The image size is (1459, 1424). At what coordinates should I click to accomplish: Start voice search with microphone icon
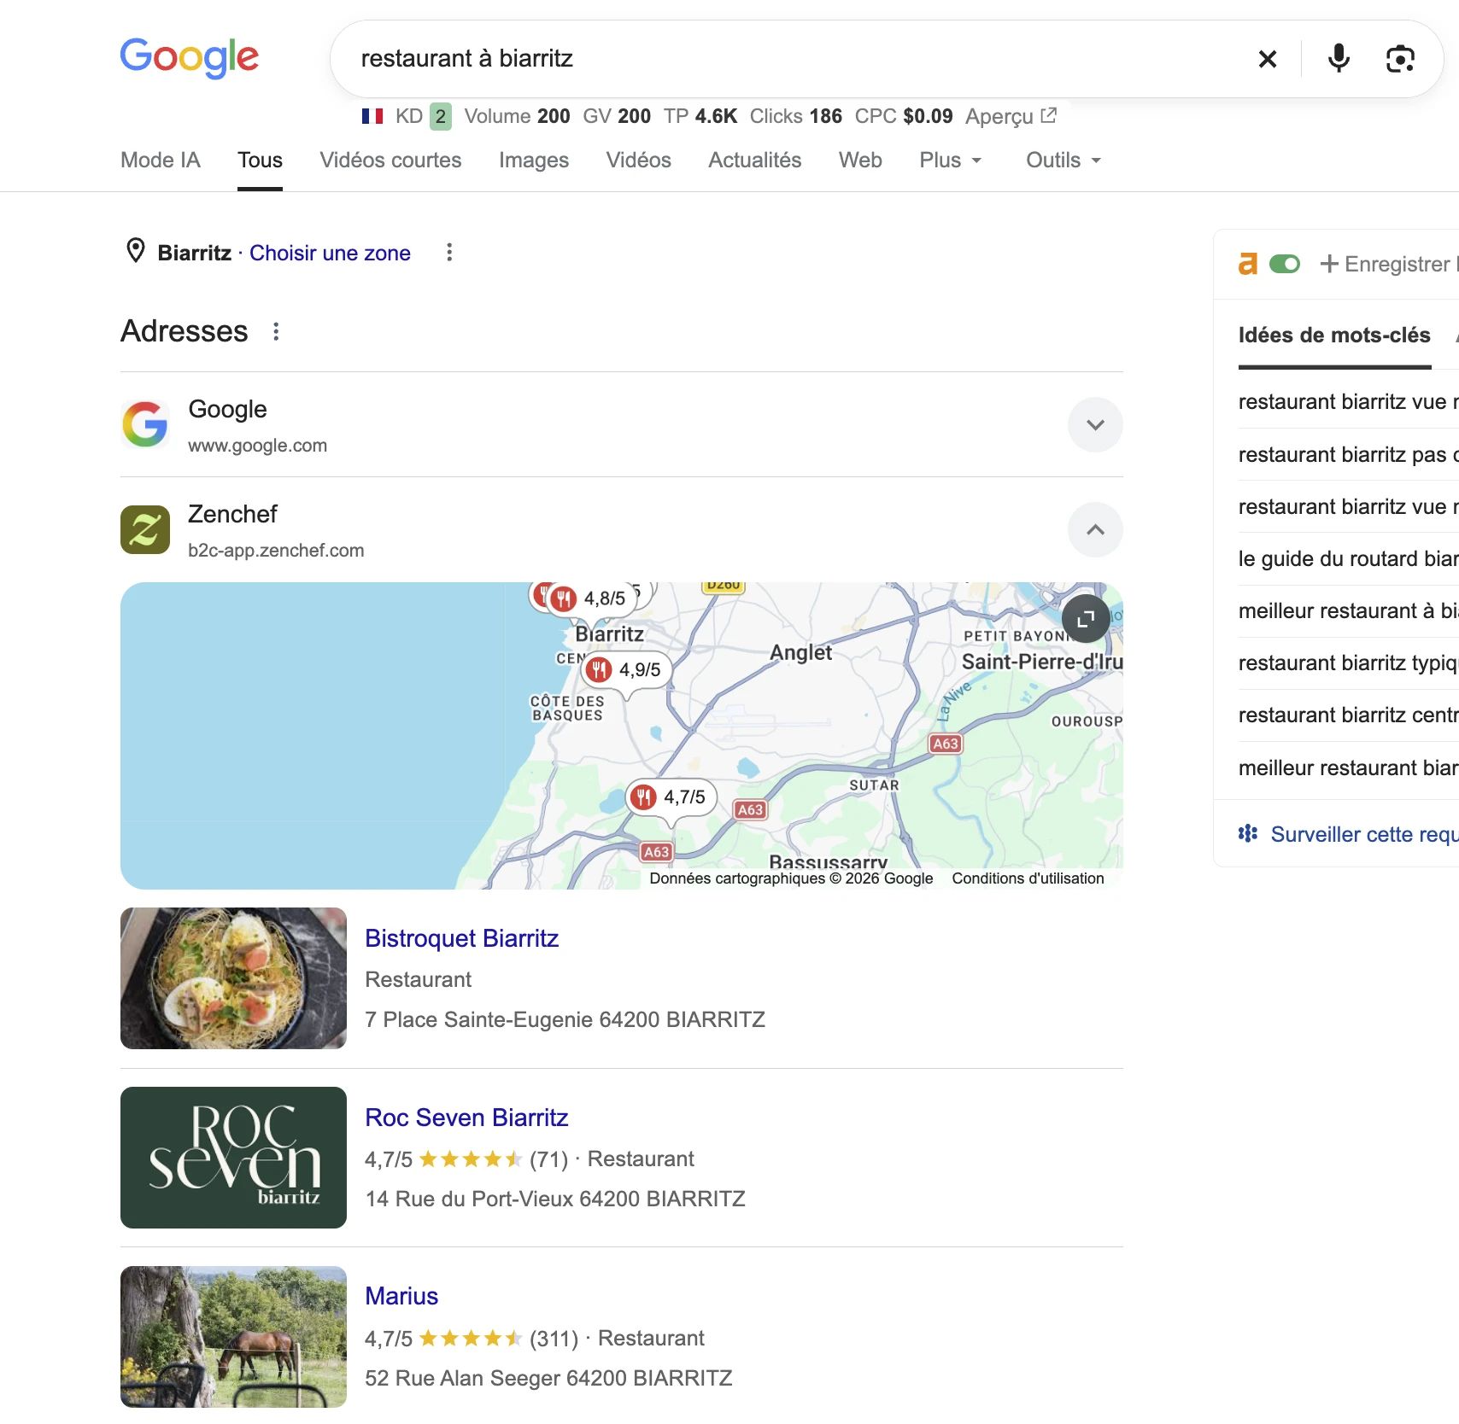coord(1339,59)
